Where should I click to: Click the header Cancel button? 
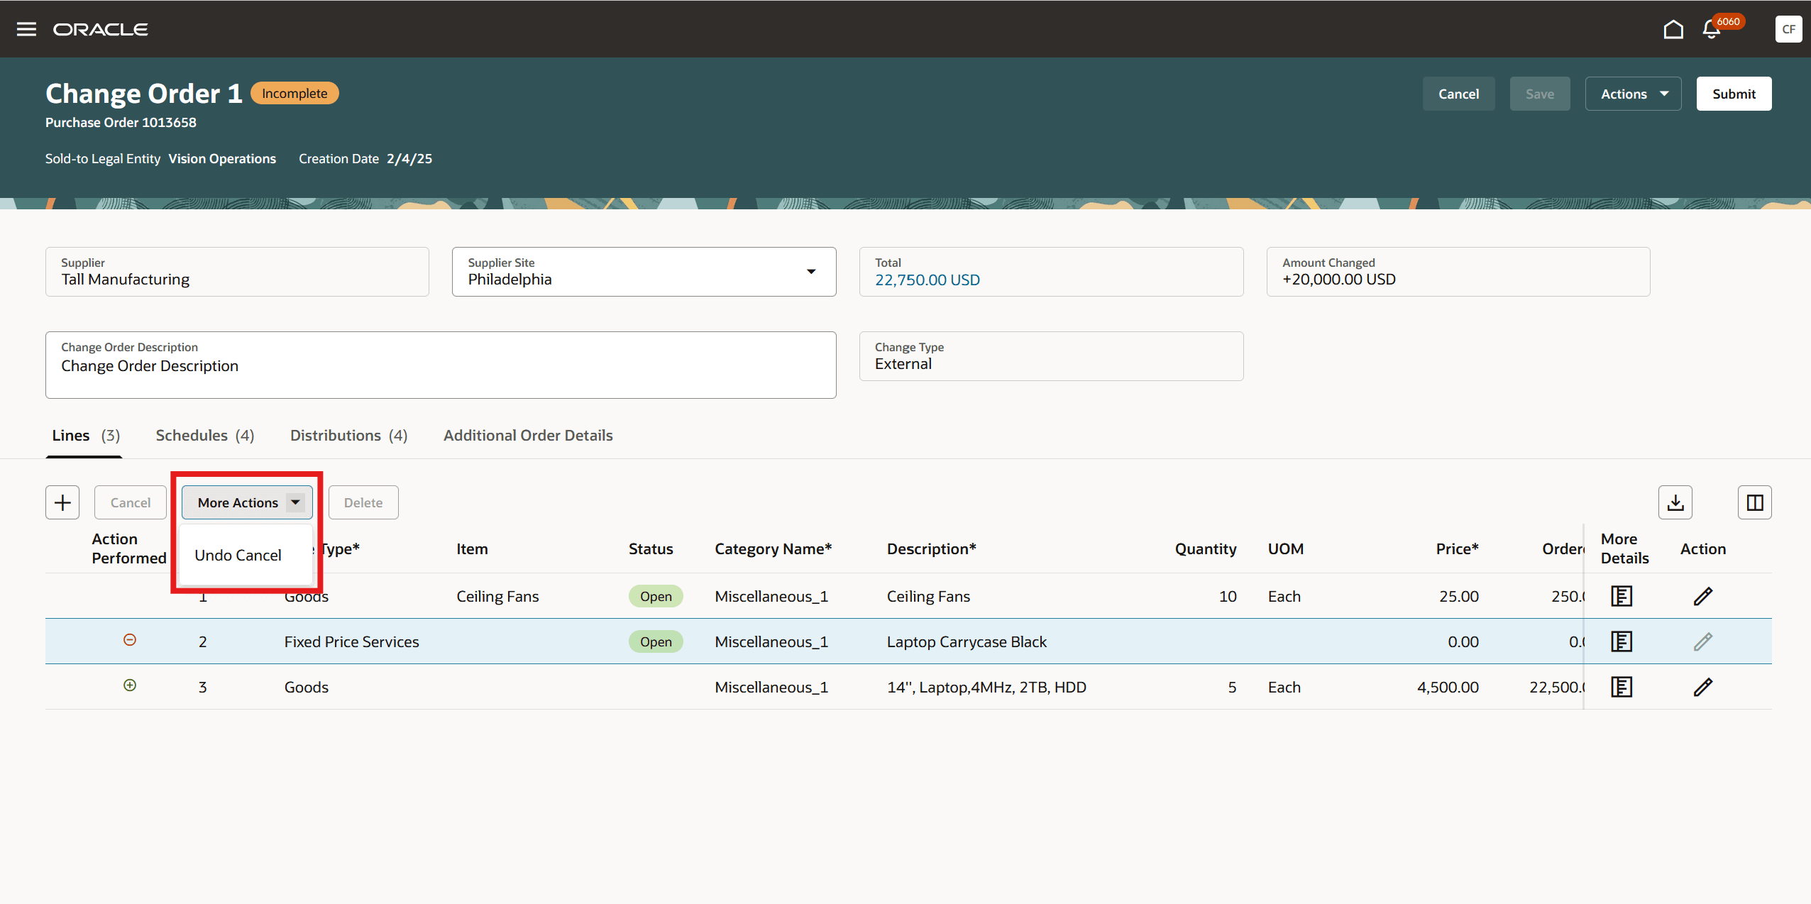1458,94
